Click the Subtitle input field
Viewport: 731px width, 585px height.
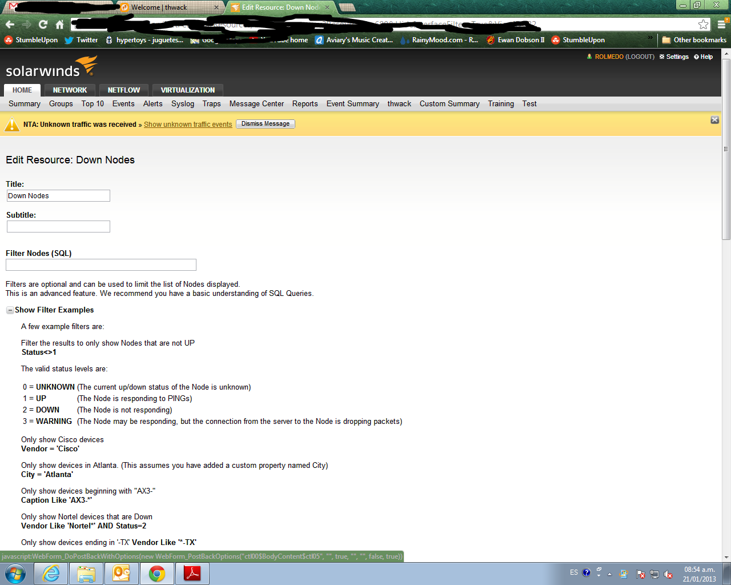coord(58,227)
